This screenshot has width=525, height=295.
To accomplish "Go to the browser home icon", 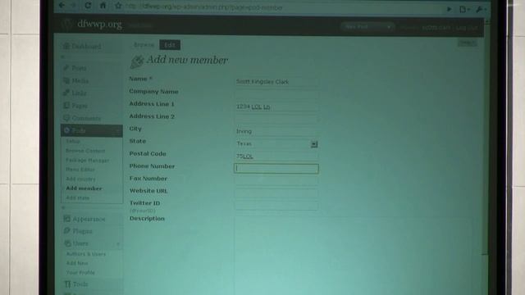I will [x=103, y=6].
